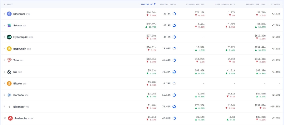This screenshot has height=125, width=284.
Task: Click the Tron logo icon
Action: 9,60
